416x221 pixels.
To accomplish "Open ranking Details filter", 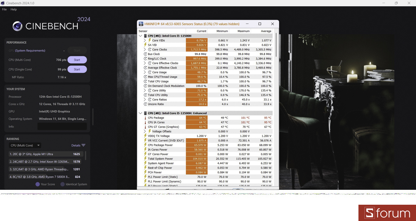I will [78, 145].
